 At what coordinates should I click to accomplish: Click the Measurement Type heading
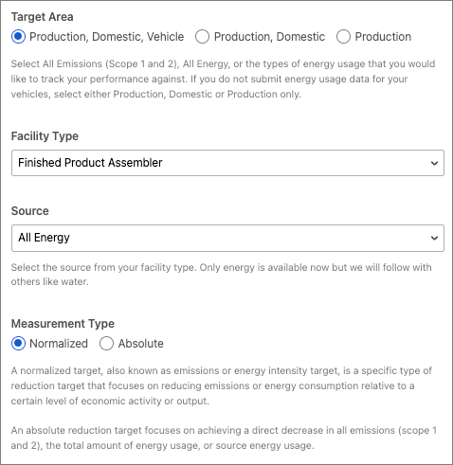63,324
